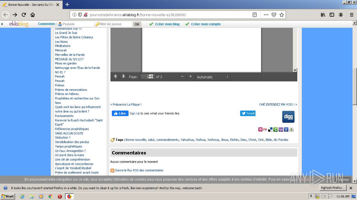Show sidebars button

pyautogui.click(x=332, y=15)
